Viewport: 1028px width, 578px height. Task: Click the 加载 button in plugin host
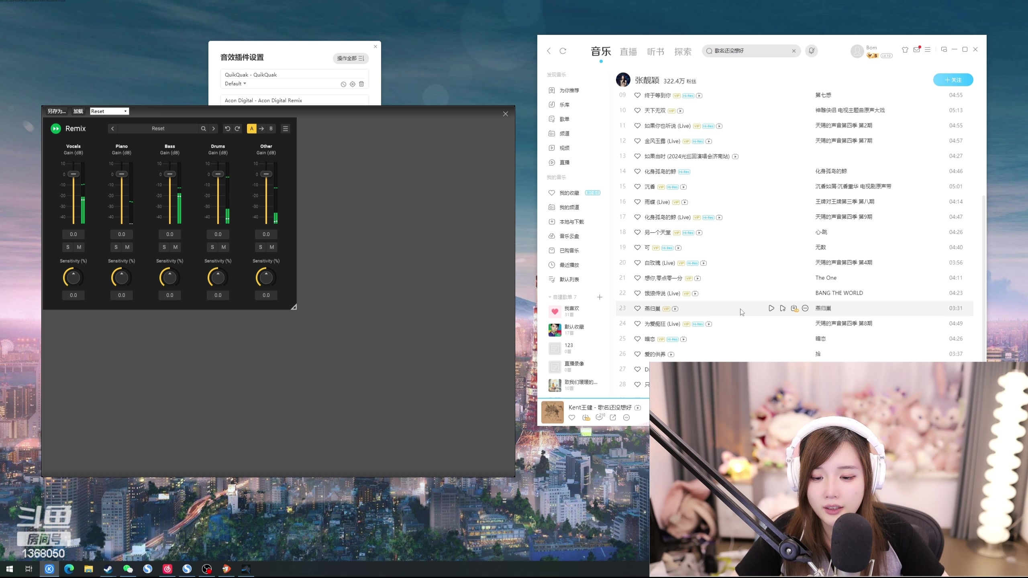pos(78,111)
